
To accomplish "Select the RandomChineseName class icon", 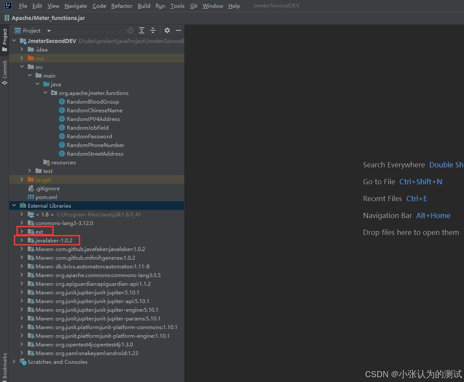I will [62, 110].
